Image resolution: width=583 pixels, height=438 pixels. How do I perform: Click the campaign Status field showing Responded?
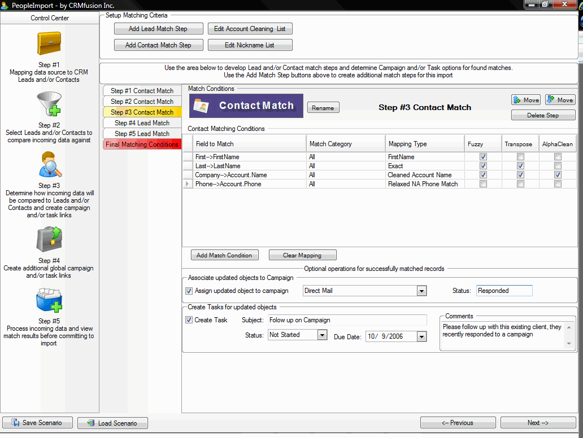click(x=504, y=291)
